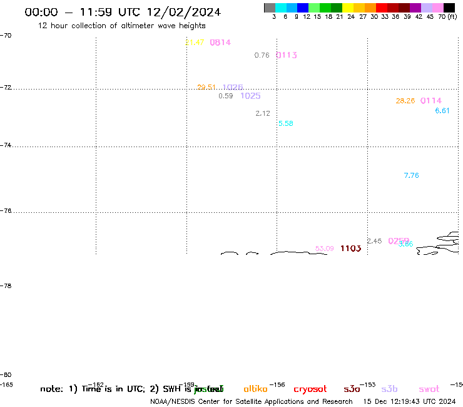Click the dark red time label 1103
The width and height of the screenshot is (463, 407).
click(x=351, y=249)
